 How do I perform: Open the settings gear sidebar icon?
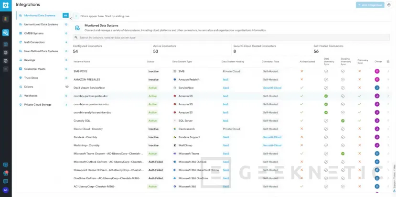click(6, 53)
